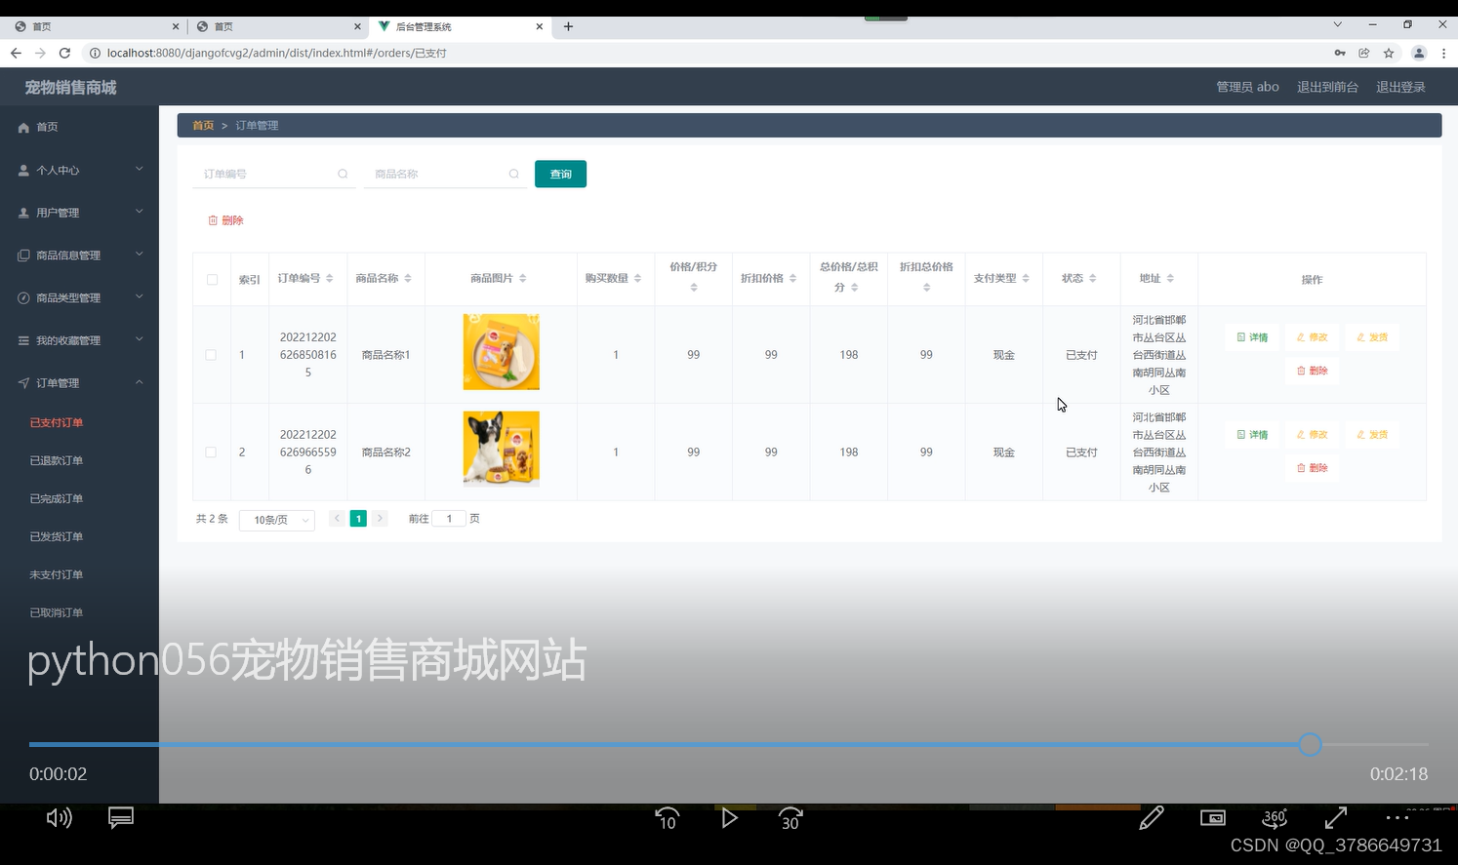The height and width of the screenshot is (865, 1458).
Task: Click the browser reload icon
Action: [64, 53]
